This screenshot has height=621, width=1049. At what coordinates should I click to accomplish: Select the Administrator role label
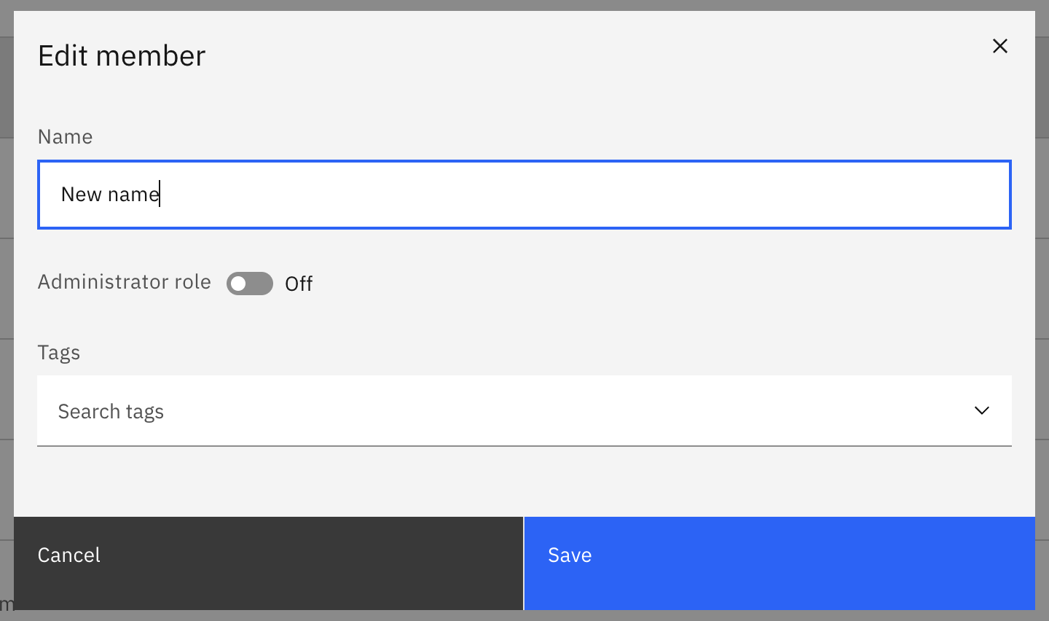pyautogui.click(x=124, y=282)
